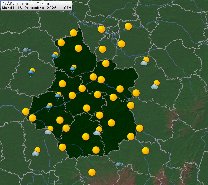Click the easternmost plain sun icon

(145, 150)
